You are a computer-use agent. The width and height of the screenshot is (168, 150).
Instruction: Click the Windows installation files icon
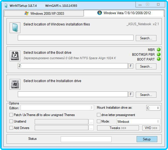(15, 28)
